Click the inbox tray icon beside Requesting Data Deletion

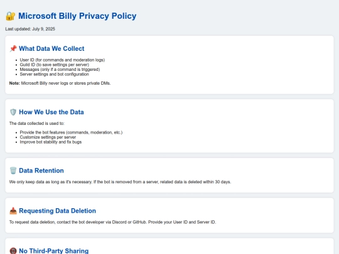click(13, 211)
